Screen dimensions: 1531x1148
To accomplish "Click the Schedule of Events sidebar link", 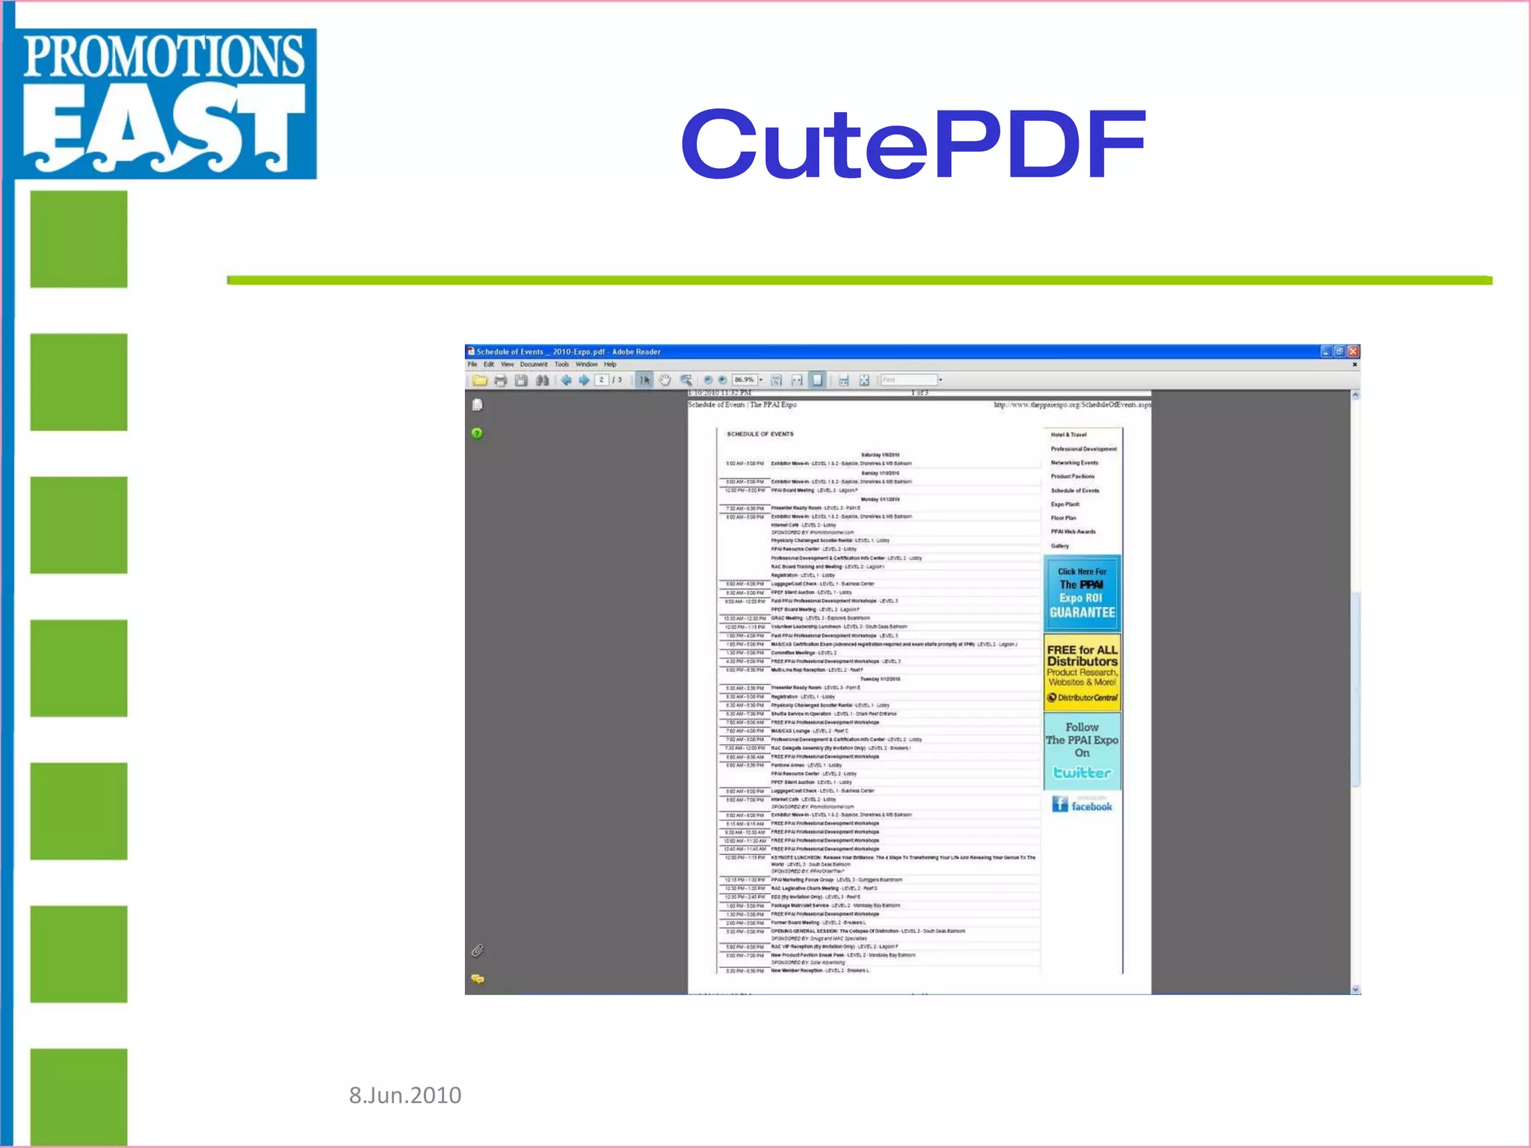I will tap(1075, 491).
